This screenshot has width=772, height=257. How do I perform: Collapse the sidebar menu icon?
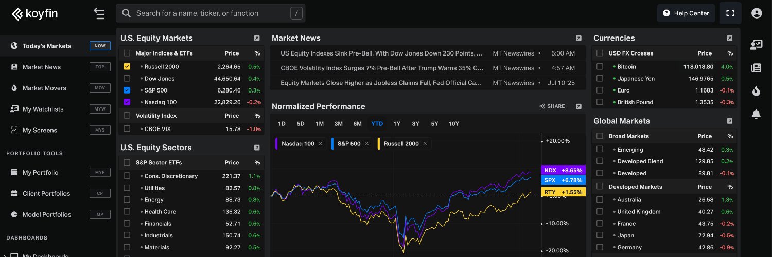point(99,13)
